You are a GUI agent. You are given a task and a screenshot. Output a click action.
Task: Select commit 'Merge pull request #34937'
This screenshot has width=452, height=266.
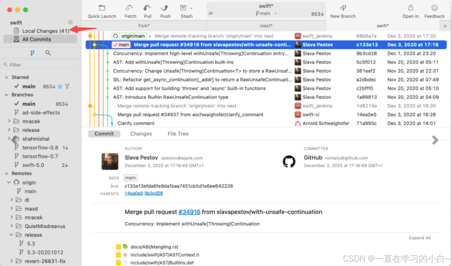coord(266,114)
